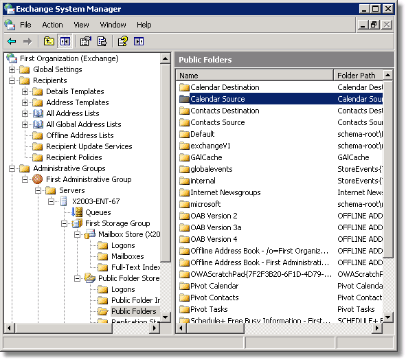Click the All Address Lists book icon
This screenshot has height=360, width=406.
(38, 113)
